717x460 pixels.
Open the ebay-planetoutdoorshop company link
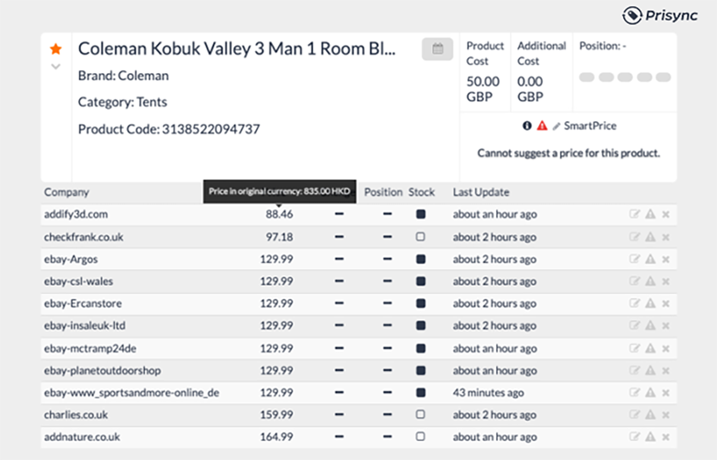tap(102, 371)
